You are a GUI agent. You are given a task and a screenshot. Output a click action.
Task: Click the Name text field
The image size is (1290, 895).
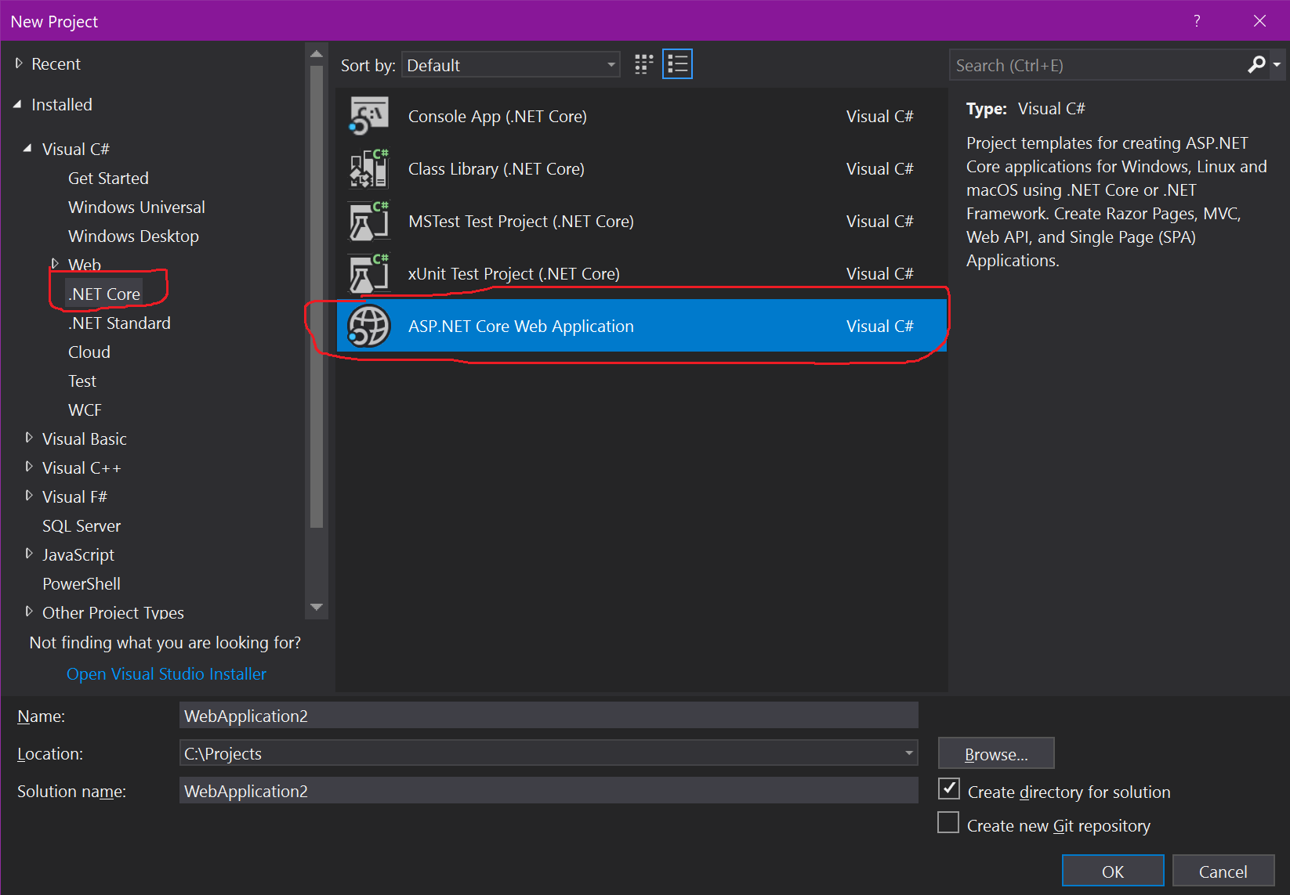pyautogui.click(x=549, y=716)
